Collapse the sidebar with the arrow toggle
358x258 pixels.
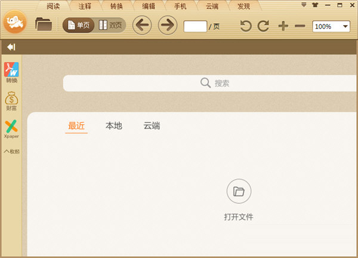click(x=11, y=47)
